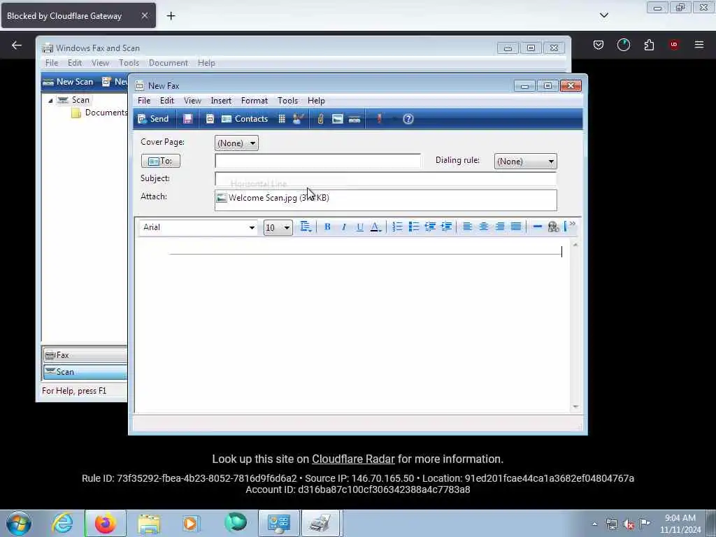Select the Documents folder in the tree

pyautogui.click(x=100, y=113)
